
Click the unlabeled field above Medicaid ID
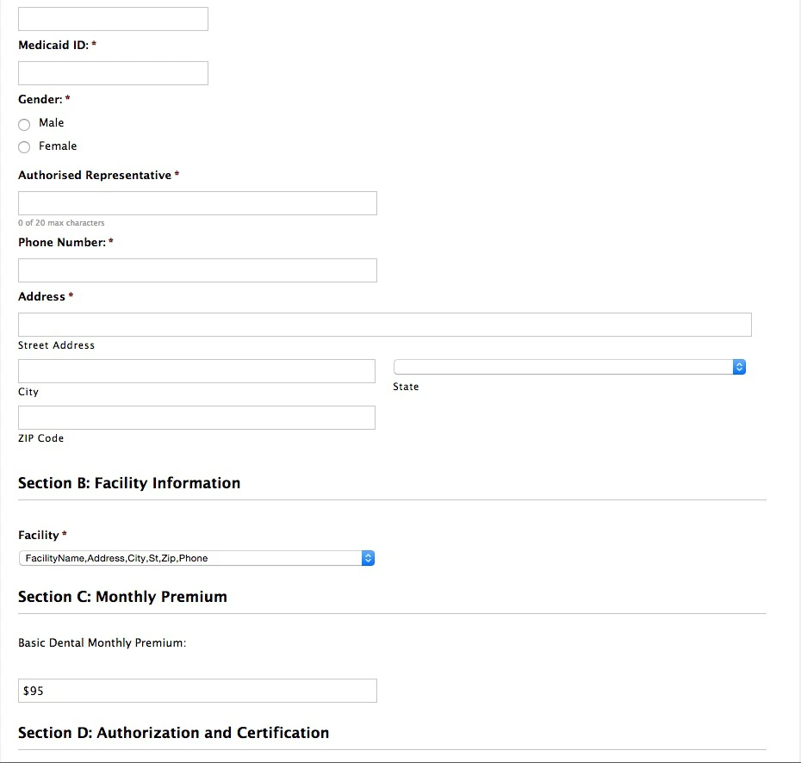pyautogui.click(x=113, y=19)
